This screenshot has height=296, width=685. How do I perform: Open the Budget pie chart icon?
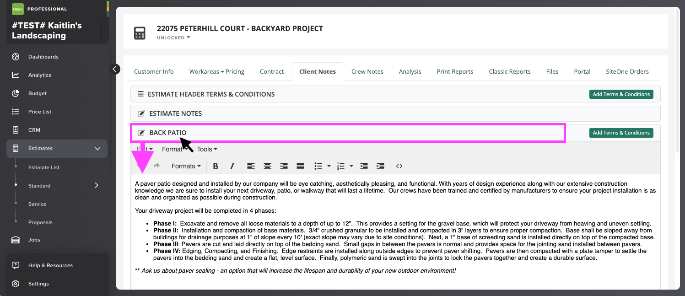pyautogui.click(x=16, y=93)
